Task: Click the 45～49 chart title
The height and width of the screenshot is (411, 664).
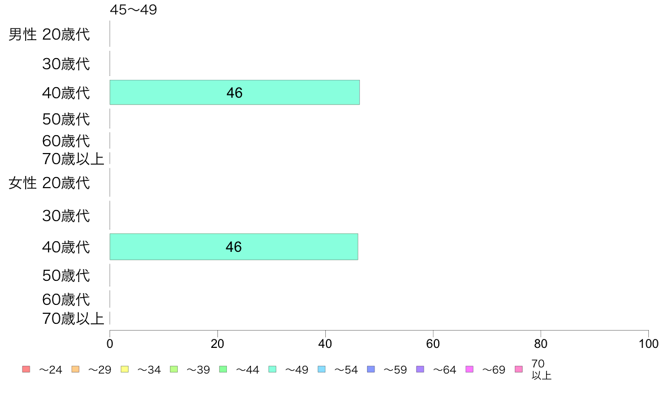Action: 134,9
